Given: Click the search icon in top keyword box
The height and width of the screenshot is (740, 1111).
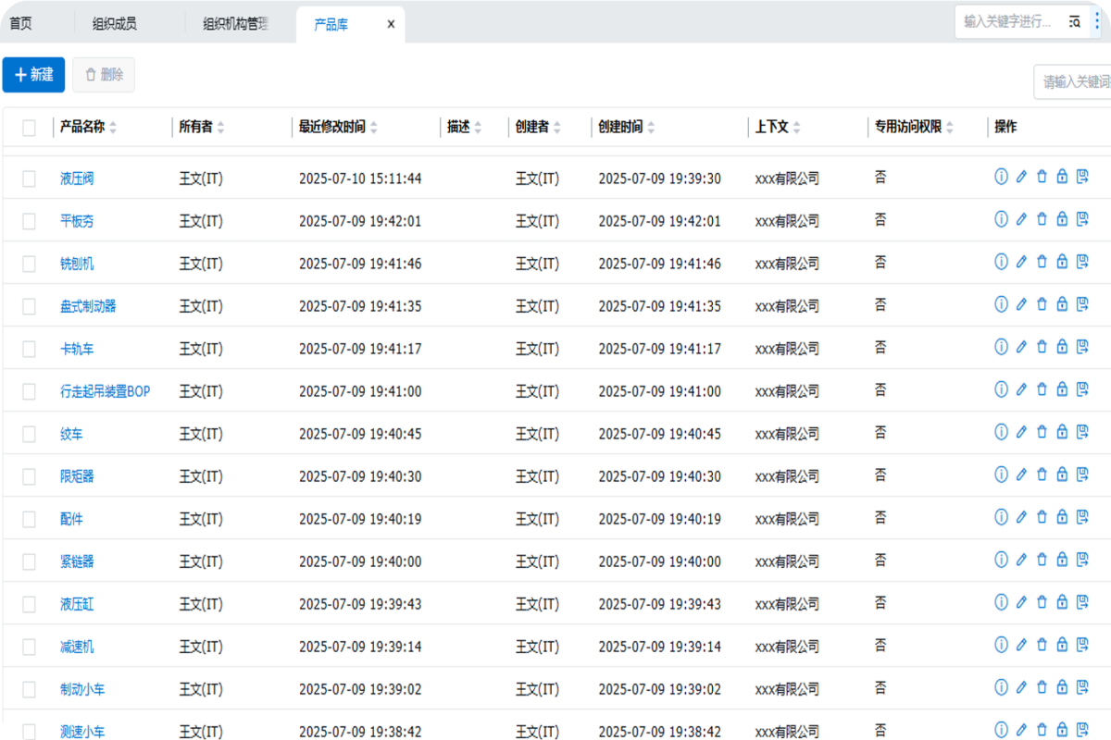Looking at the screenshot, I should [x=1074, y=21].
